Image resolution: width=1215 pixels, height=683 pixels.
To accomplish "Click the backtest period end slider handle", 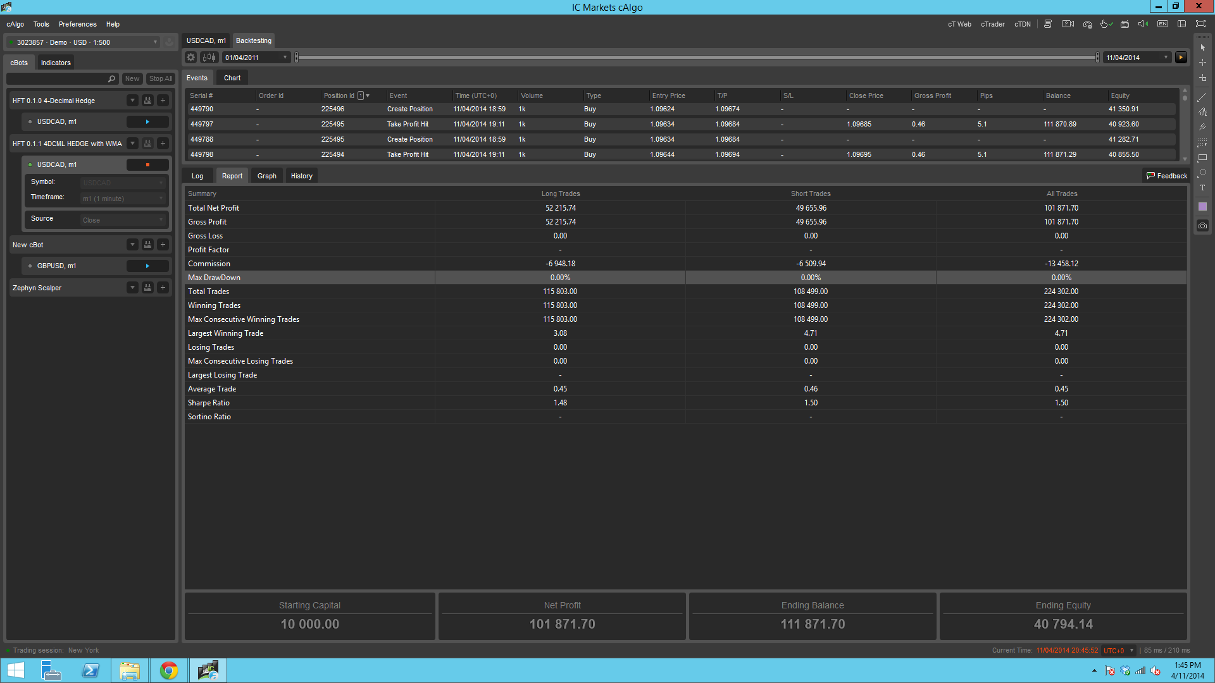I will (1097, 58).
